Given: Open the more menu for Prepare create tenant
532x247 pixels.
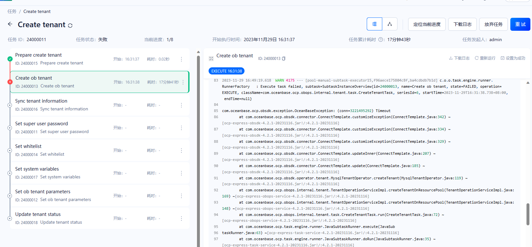Looking at the screenshot, I should (181, 59).
